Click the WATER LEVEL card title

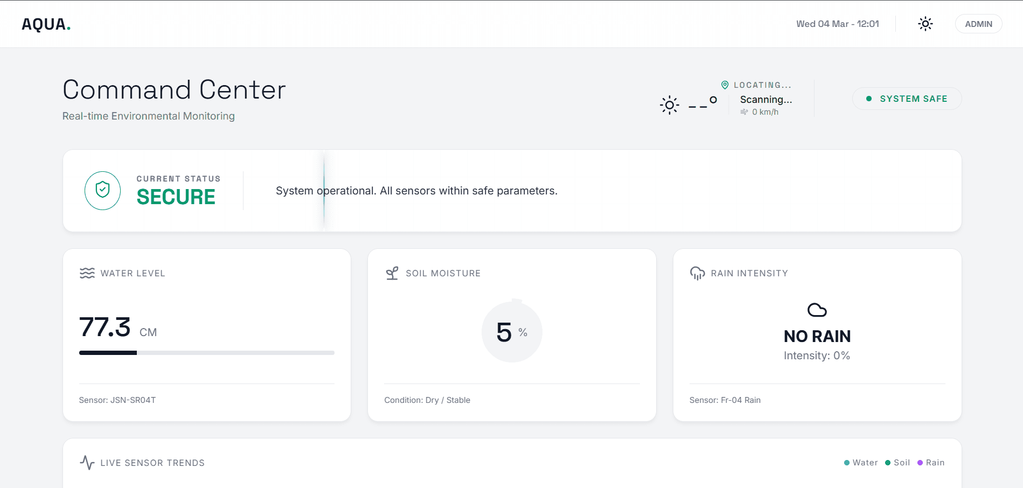click(x=133, y=273)
